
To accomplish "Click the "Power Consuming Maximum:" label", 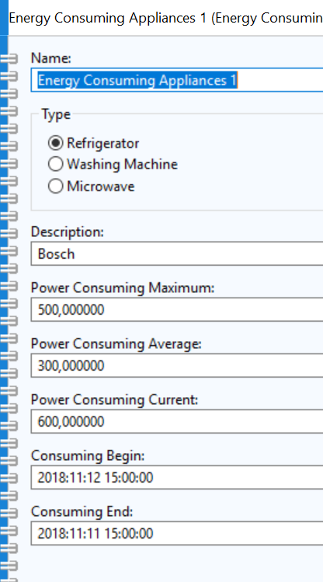I will [x=123, y=288].
